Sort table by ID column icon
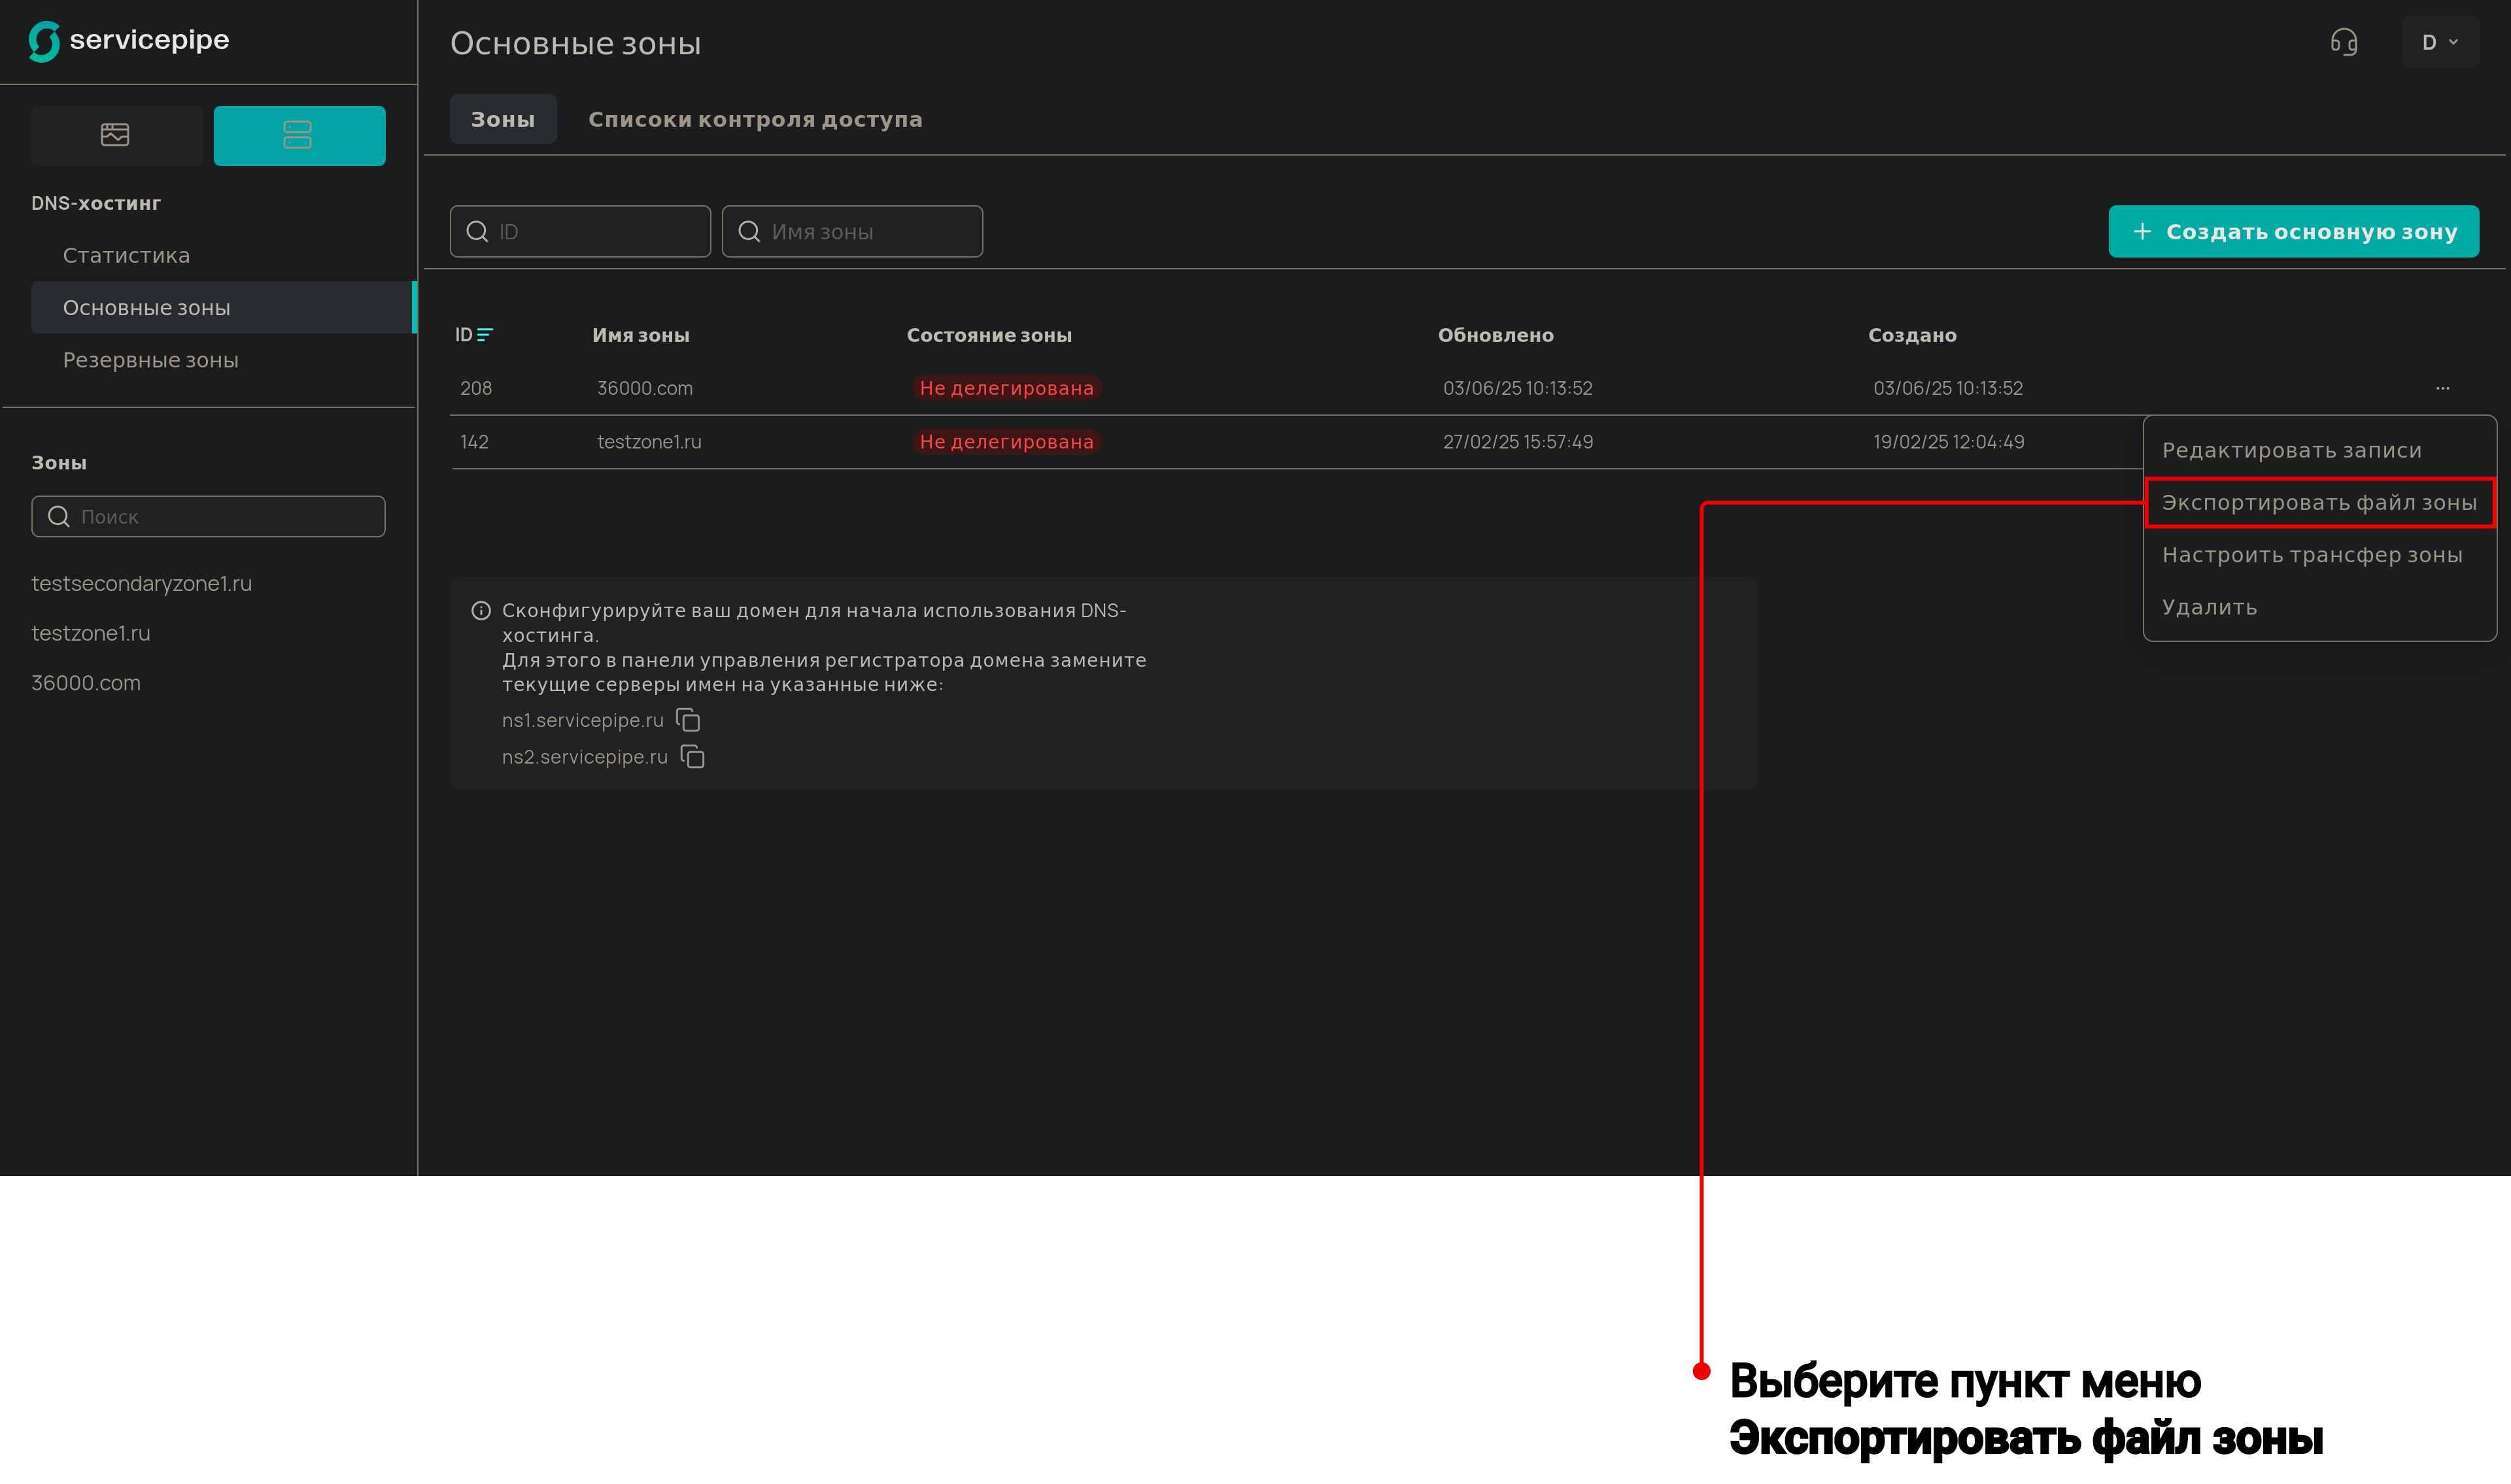Image resolution: width=2511 pixels, height=1484 pixels. click(x=485, y=335)
